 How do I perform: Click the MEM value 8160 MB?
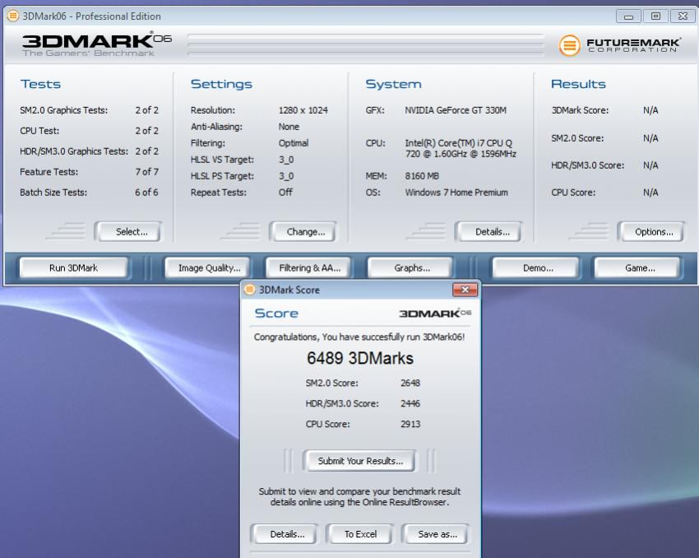[422, 176]
